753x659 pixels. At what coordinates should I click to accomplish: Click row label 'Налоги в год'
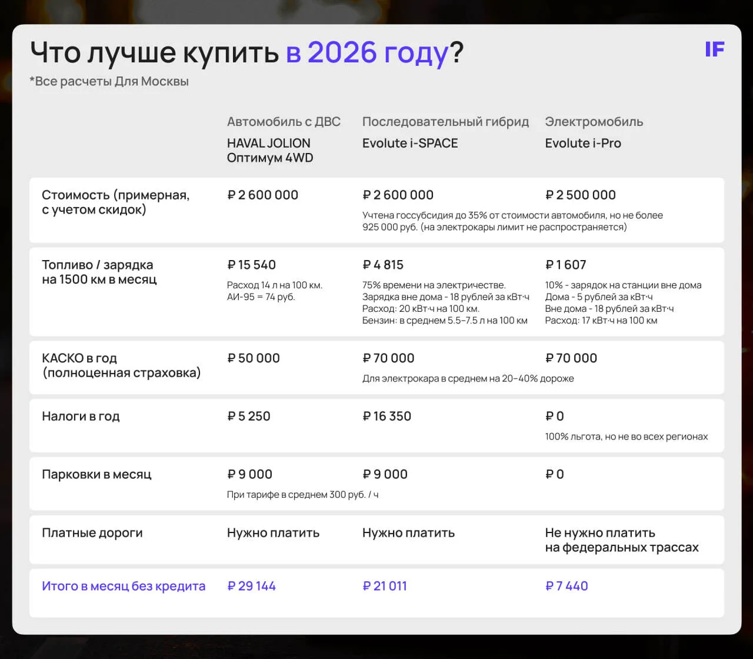tap(81, 417)
